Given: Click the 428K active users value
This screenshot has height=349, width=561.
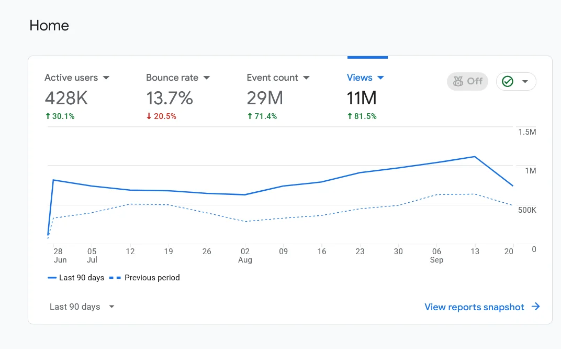Looking at the screenshot, I should [66, 98].
